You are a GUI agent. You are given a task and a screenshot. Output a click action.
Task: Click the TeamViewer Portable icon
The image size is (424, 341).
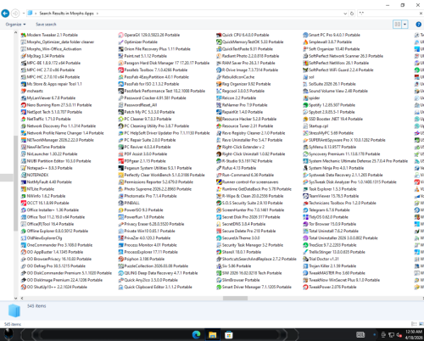point(305,196)
